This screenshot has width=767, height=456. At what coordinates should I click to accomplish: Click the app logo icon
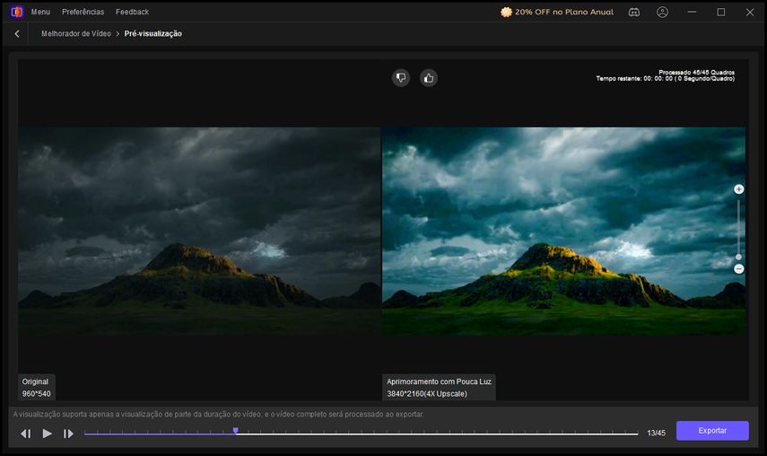[x=17, y=12]
